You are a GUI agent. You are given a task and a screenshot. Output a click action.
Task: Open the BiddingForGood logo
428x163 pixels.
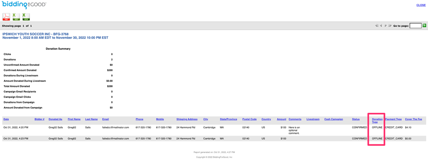[x=24, y=5]
